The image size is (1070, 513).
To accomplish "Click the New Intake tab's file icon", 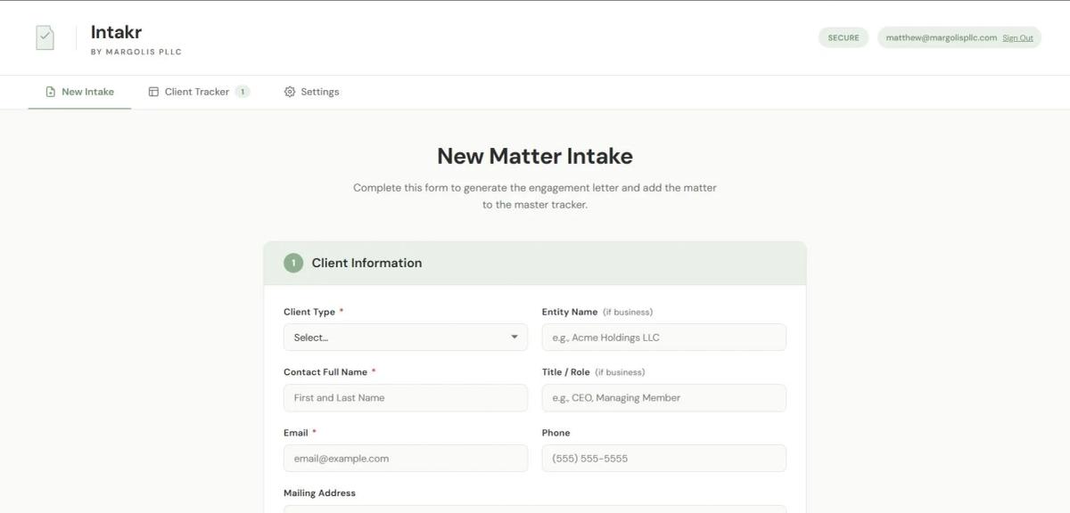I will [x=51, y=92].
